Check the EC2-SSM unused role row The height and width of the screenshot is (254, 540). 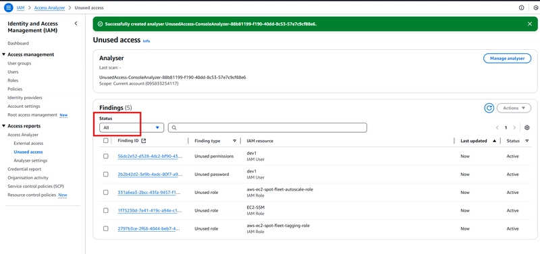tap(106, 210)
